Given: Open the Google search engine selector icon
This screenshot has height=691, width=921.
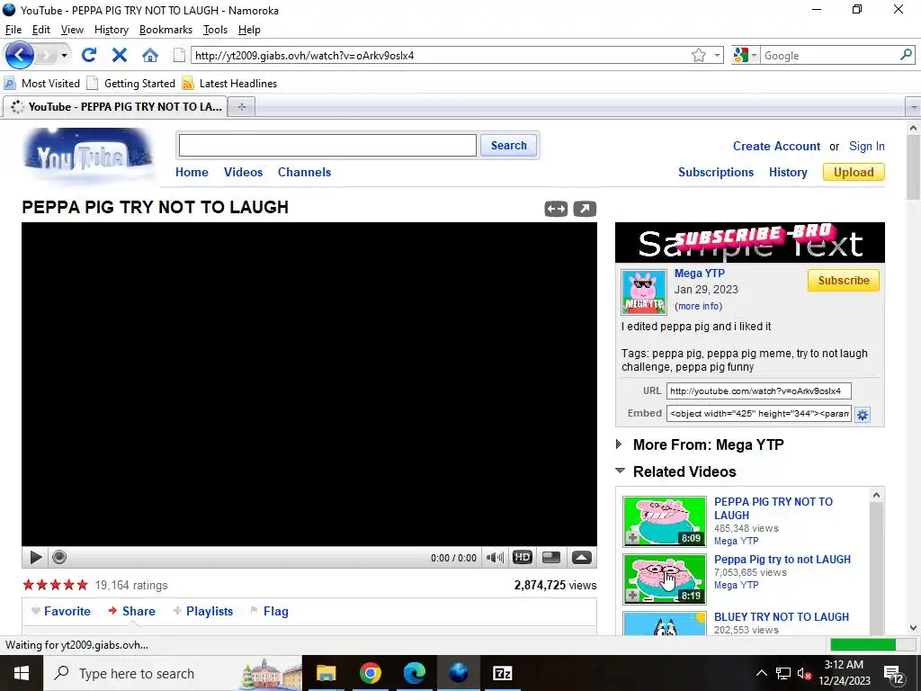Looking at the screenshot, I should click(742, 55).
